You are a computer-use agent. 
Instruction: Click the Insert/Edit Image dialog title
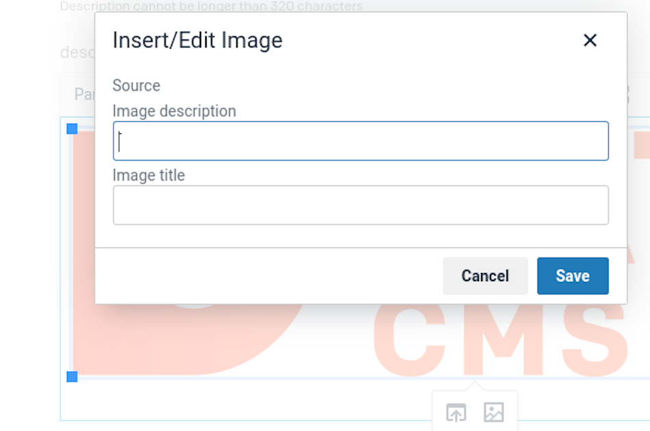pyautogui.click(x=197, y=40)
